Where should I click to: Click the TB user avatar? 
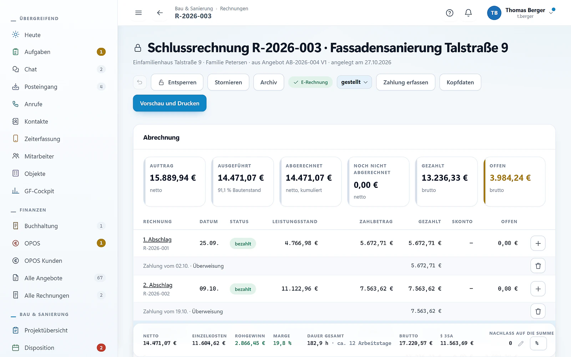point(494,13)
